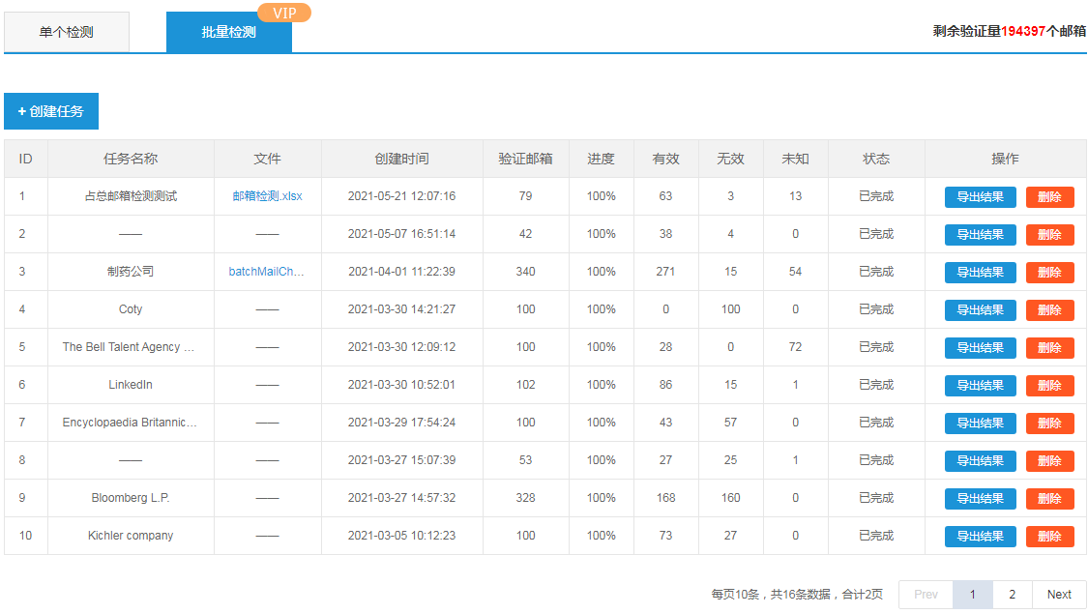1088x614 pixels.
Task: Delete the 制药公司 task
Action: tap(1050, 272)
